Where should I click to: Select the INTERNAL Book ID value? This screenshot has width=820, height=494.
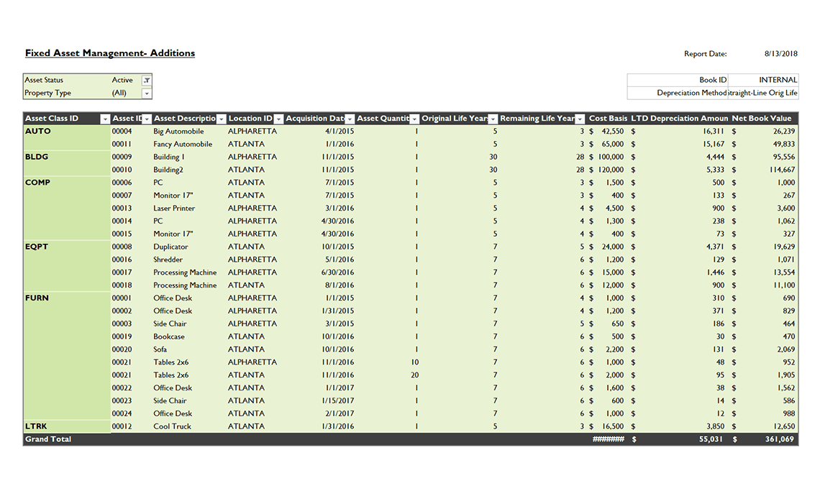pyautogui.click(x=763, y=80)
